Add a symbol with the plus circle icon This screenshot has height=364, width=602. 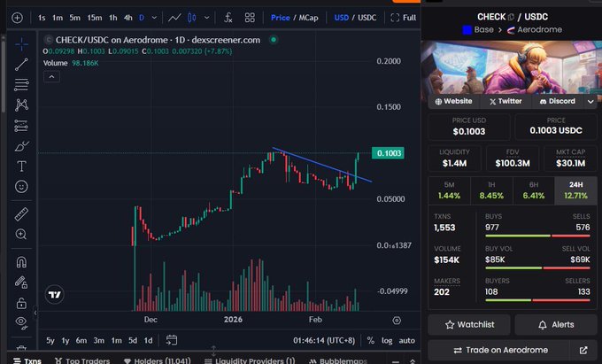coord(18,18)
